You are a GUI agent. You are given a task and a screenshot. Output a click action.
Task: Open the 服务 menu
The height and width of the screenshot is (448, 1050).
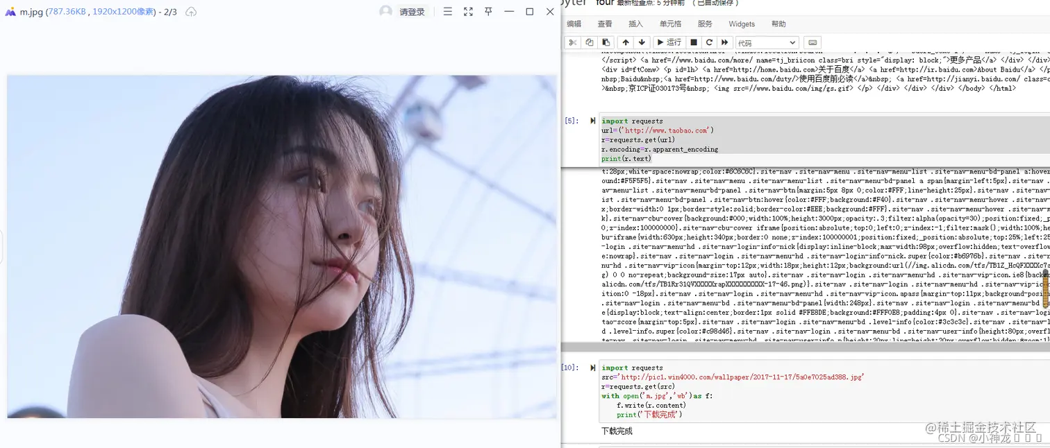pyautogui.click(x=705, y=24)
